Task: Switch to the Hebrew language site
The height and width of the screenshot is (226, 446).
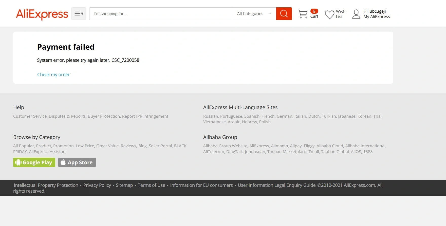Action: click(x=250, y=122)
